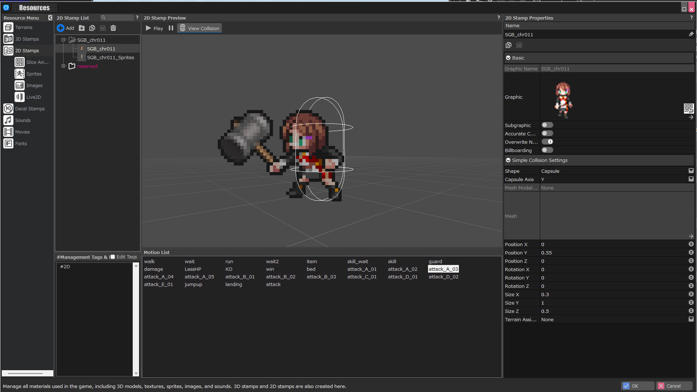Expand the reserved folder node

[x=63, y=66]
